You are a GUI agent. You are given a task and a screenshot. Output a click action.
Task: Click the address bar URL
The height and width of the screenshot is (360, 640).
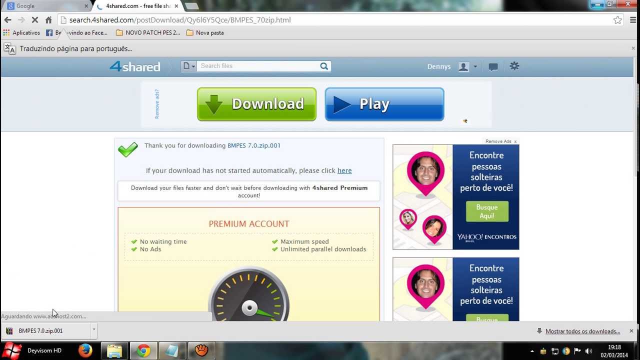(x=180, y=20)
